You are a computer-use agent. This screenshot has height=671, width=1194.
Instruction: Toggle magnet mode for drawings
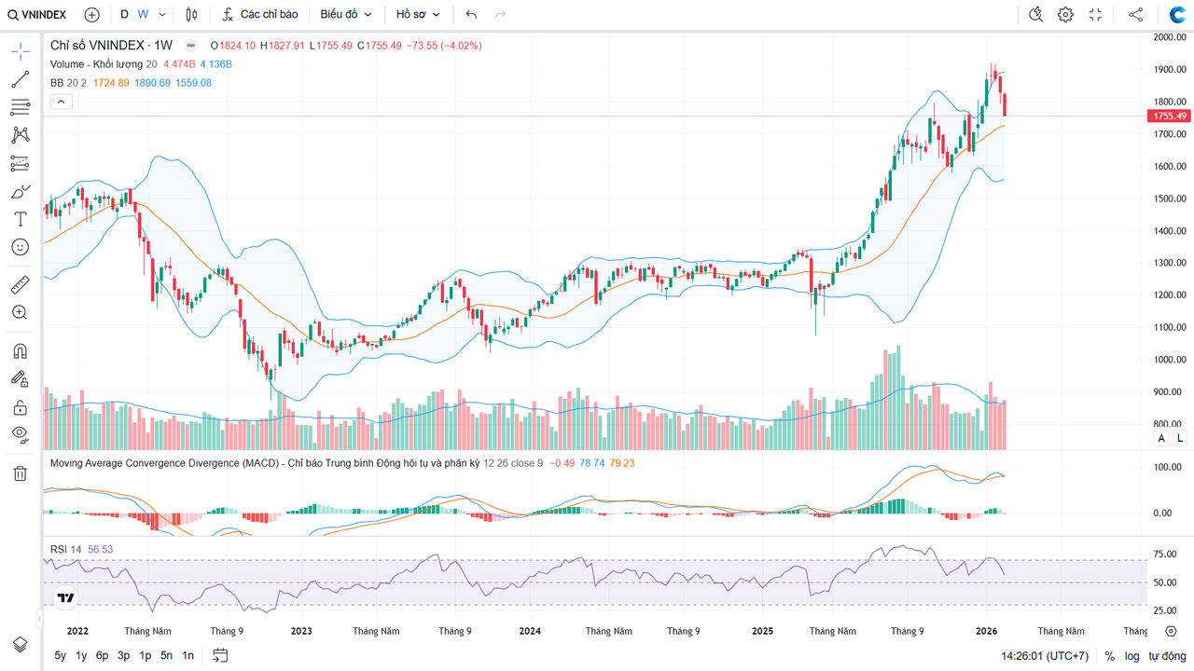tap(20, 350)
